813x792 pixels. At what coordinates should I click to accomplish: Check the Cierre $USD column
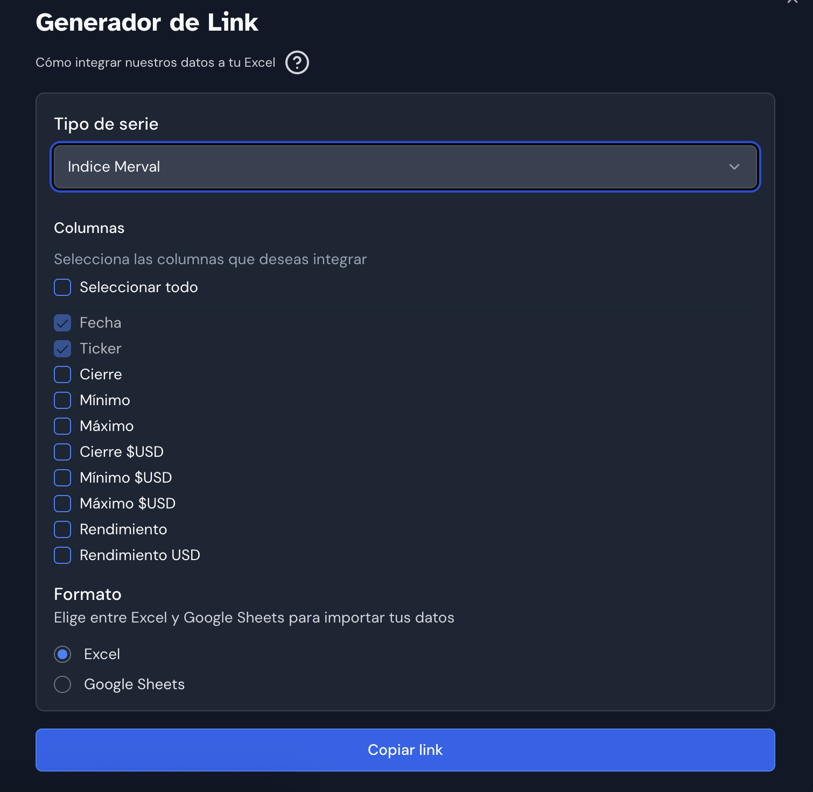pyautogui.click(x=62, y=452)
